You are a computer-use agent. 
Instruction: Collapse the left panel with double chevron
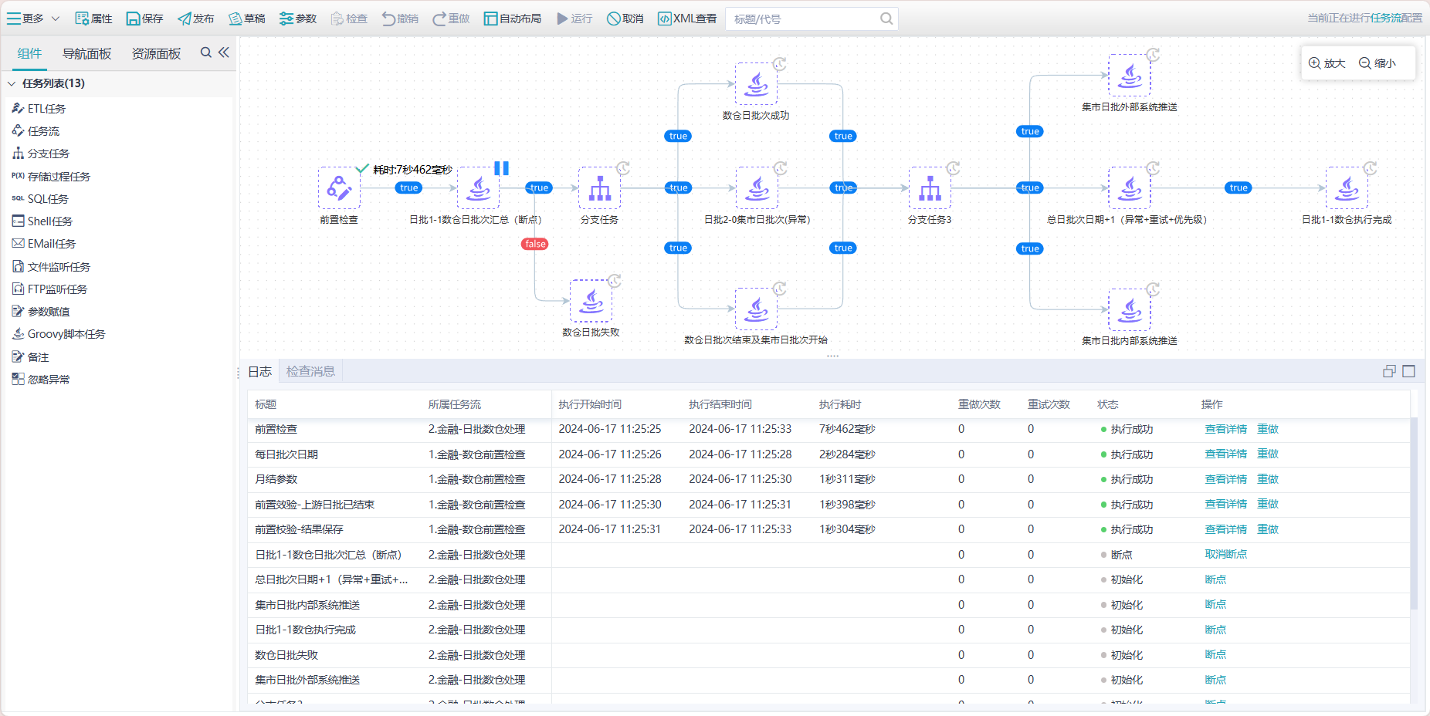[224, 52]
